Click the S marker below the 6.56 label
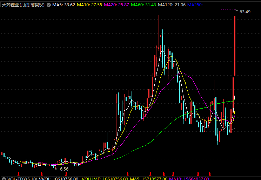The width and height of the screenshot is (261, 180). (x=66, y=174)
